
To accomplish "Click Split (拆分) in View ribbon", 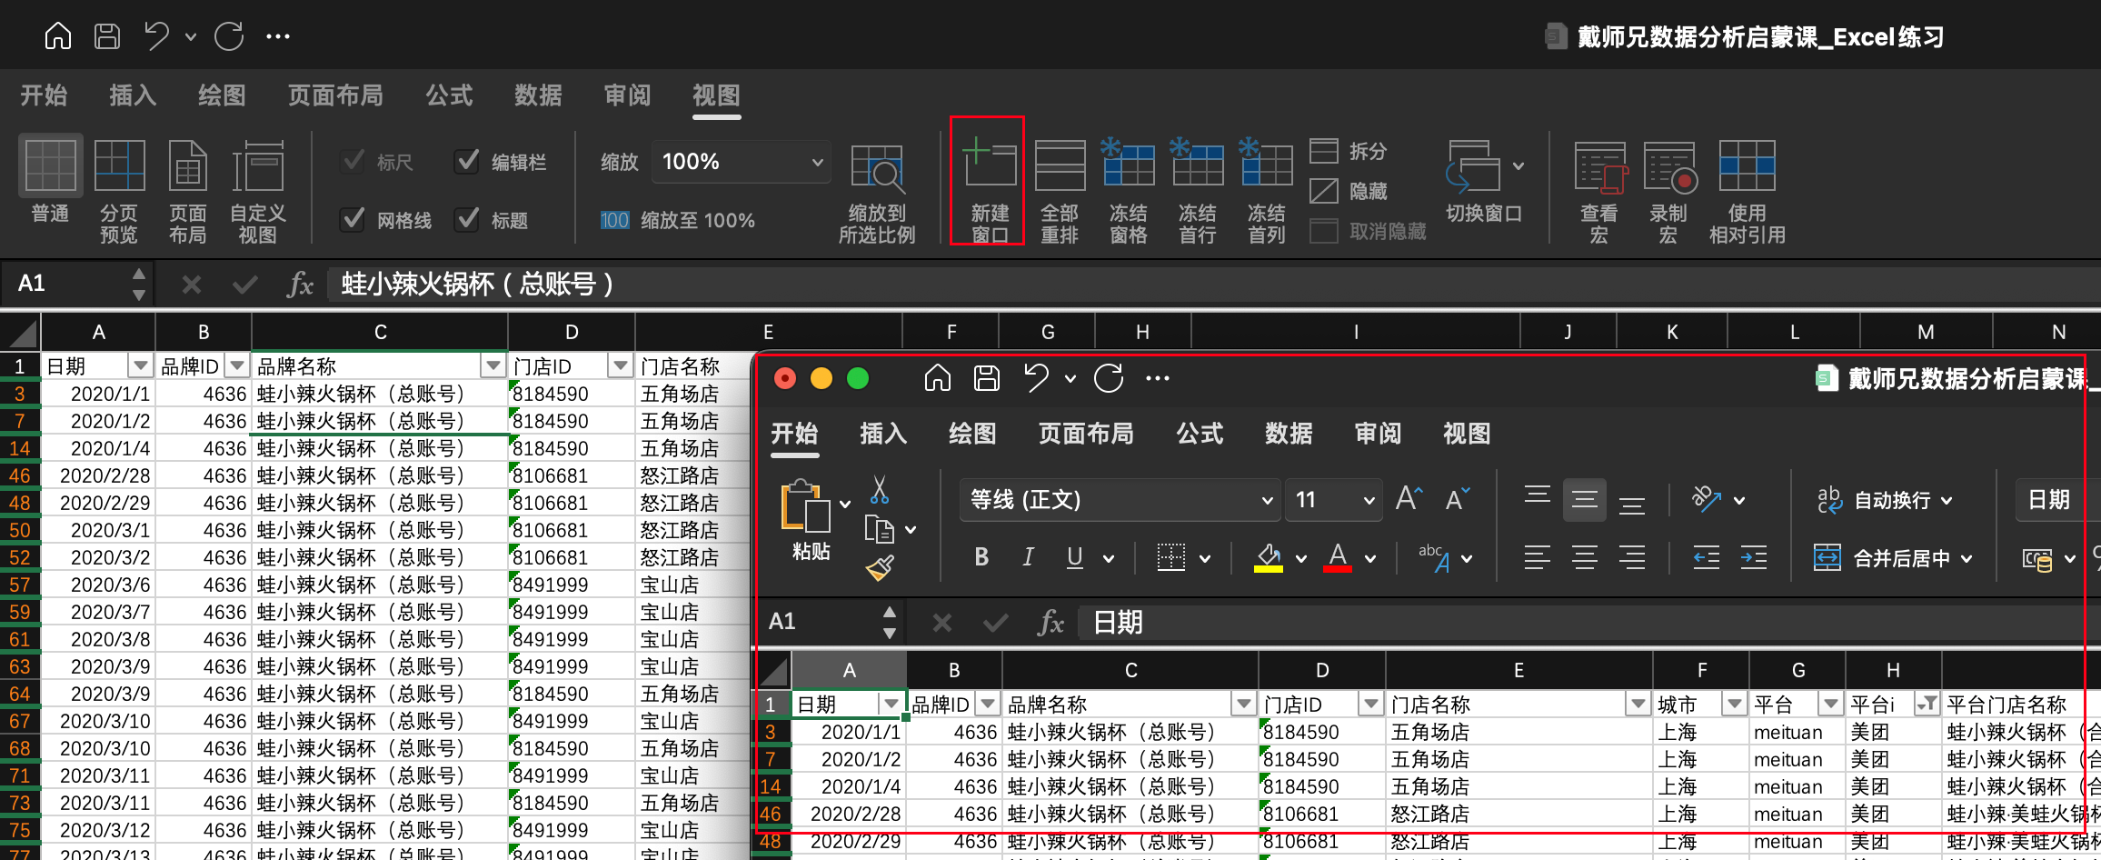I will click(1349, 151).
